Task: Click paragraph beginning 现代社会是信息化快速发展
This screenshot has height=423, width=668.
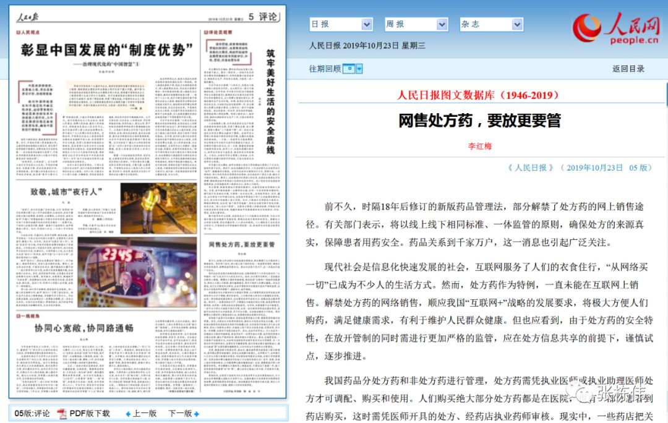Action: [x=479, y=312]
